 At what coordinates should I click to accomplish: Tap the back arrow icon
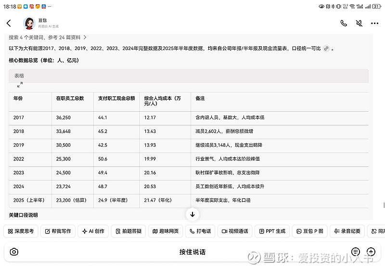[9, 23]
